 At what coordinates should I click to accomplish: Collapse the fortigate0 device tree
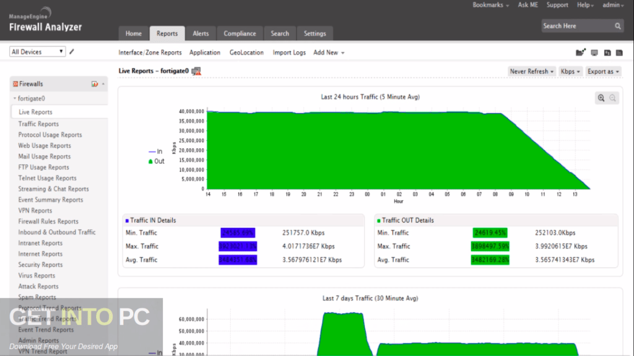pyautogui.click(x=14, y=98)
